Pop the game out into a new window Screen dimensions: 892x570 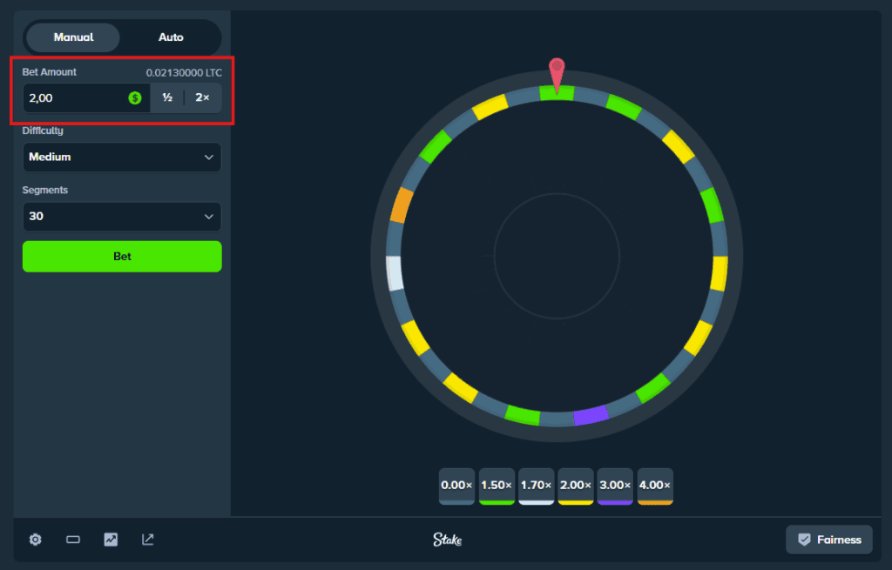coord(147,540)
